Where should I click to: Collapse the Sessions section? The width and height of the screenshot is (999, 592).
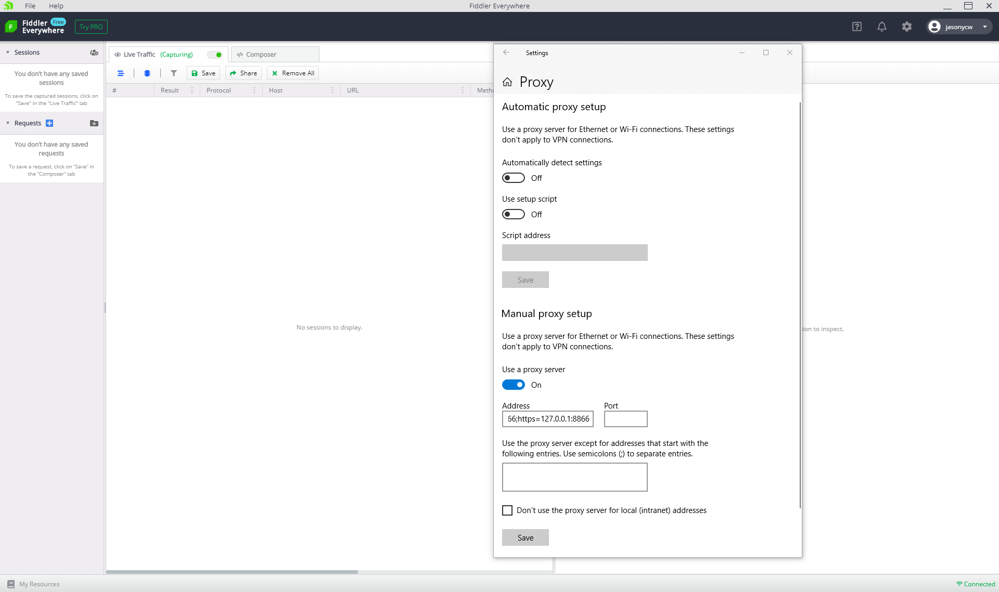pyautogui.click(x=8, y=52)
